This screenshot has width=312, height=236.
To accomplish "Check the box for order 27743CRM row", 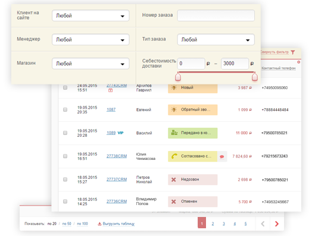I will point(65,87).
